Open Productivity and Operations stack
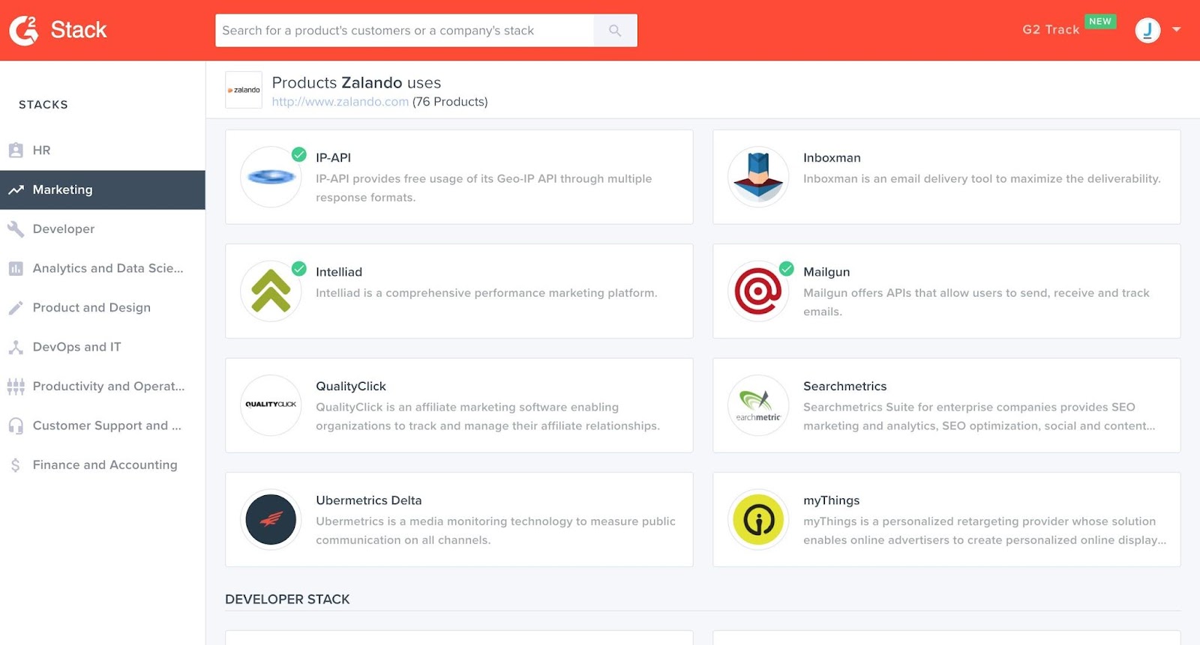Screen dimensions: 1200x645 pos(103,387)
